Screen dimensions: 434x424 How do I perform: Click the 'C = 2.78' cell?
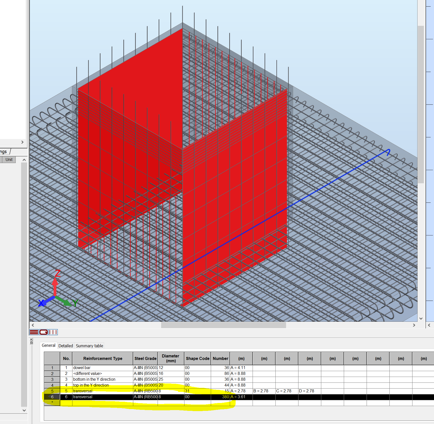287,391
